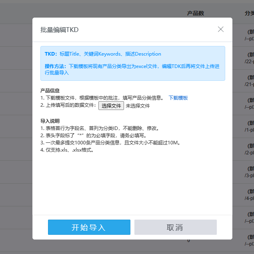This screenshot has width=254, height=254.
Task: Click the 产品信息 section heading
Action: click(50, 90)
